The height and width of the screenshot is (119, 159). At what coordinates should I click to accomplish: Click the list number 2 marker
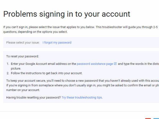pos(8,73)
